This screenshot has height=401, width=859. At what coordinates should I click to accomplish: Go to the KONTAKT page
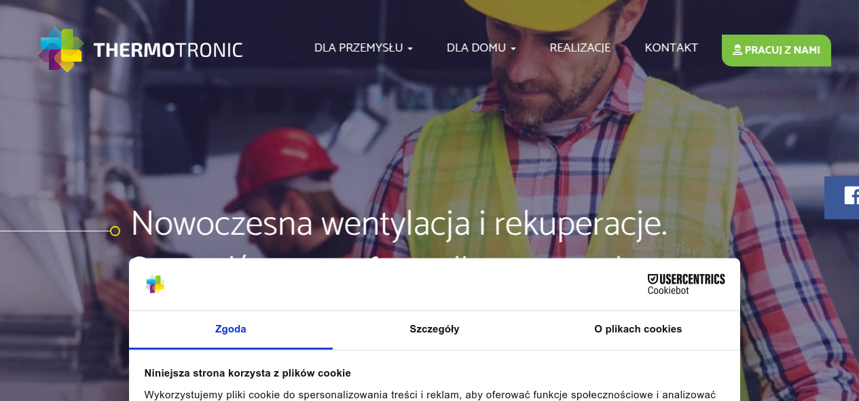click(x=671, y=48)
